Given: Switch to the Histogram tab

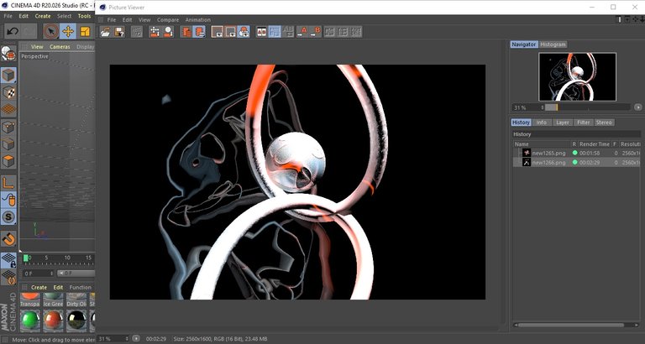Looking at the screenshot, I should [x=553, y=44].
